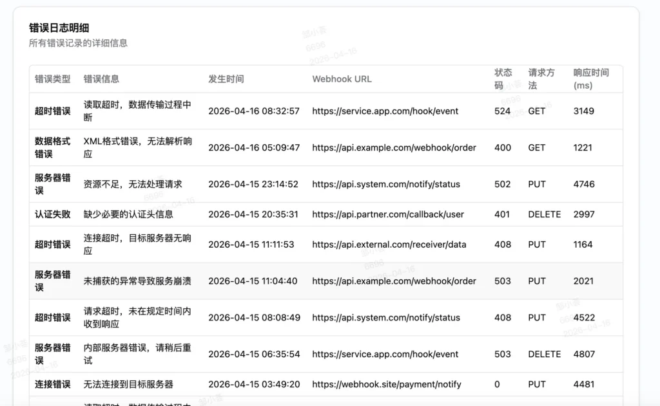The height and width of the screenshot is (406, 660).
Task: Select the 资源不足，无法处理请求 message
Action: (x=133, y=184)
